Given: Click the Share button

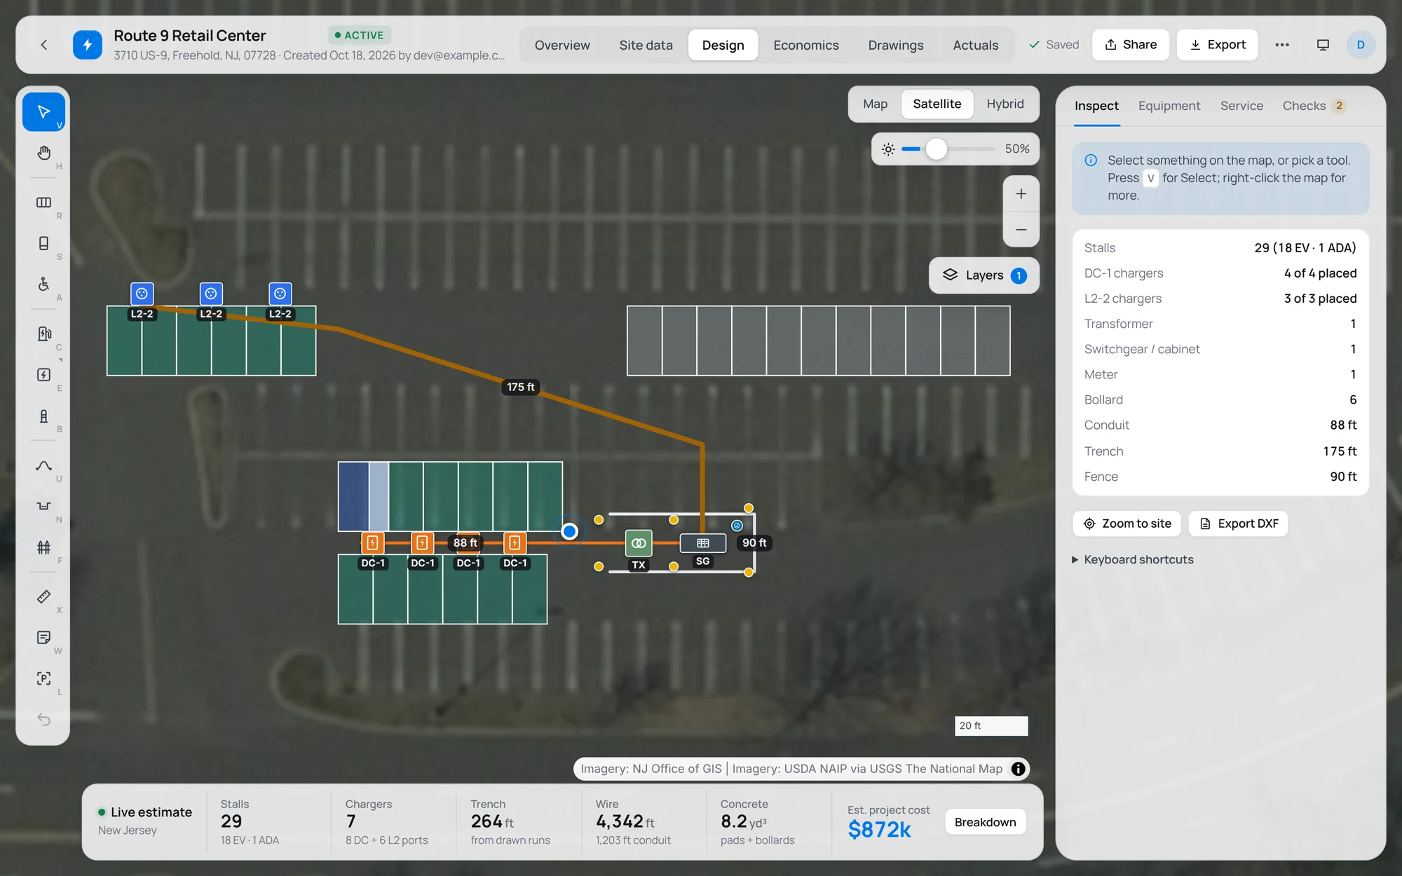Looking at the screenshot, I should click(x=1130, y=45).
